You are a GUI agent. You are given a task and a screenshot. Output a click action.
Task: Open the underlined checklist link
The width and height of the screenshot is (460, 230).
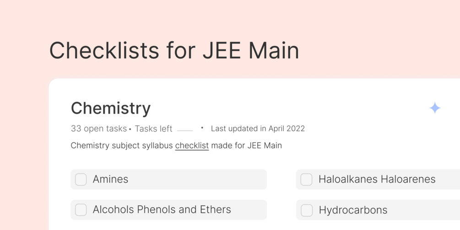point(192,146)
